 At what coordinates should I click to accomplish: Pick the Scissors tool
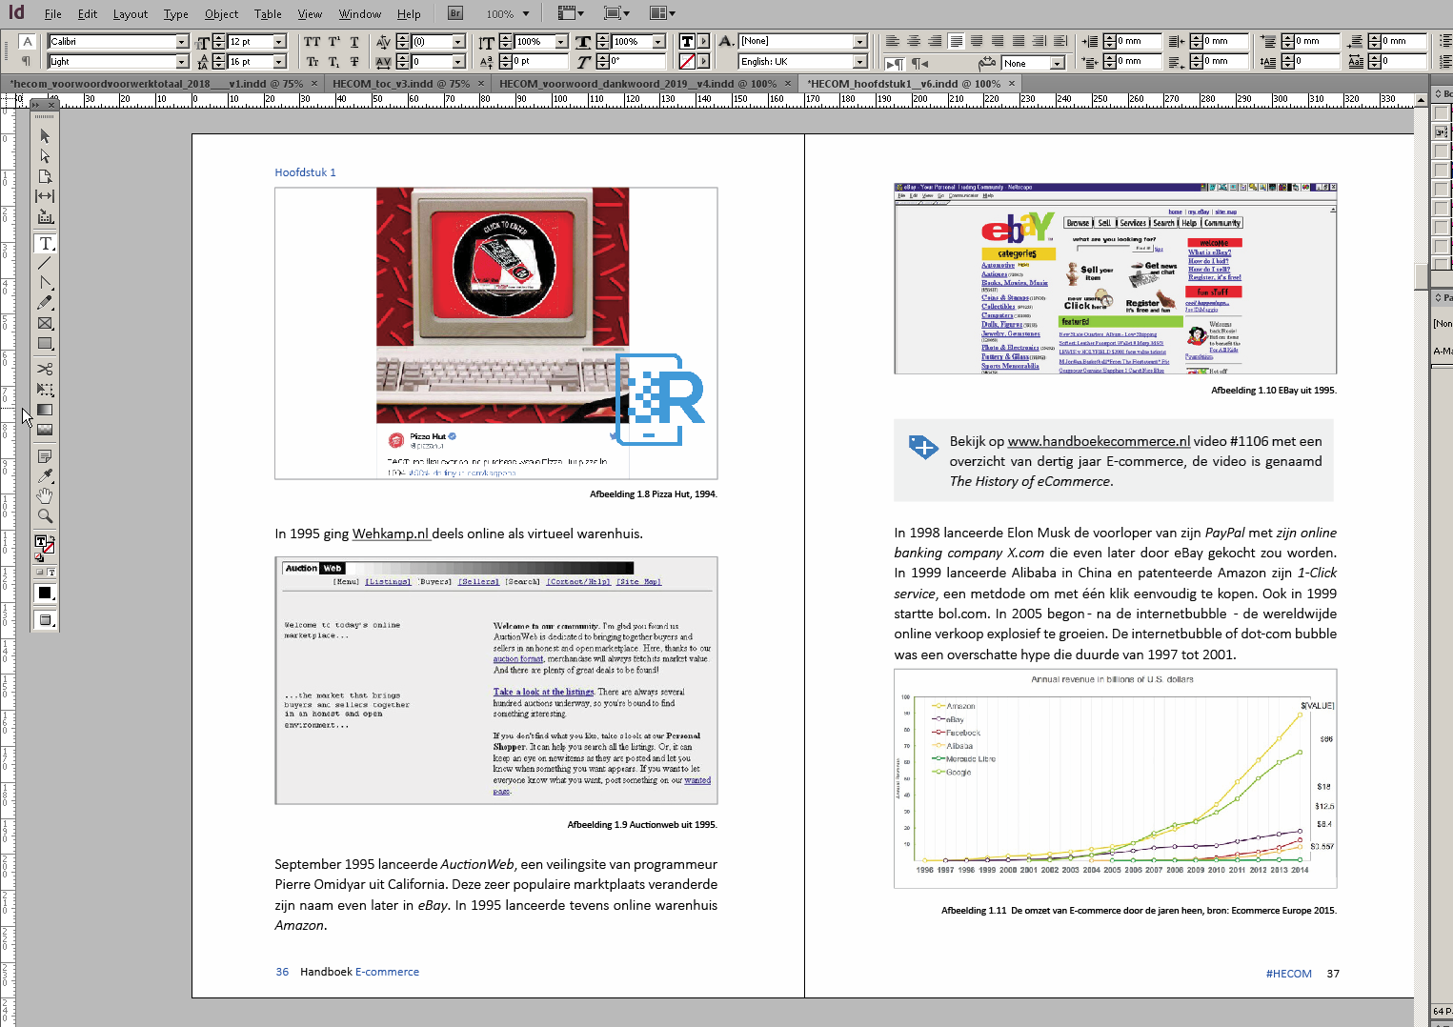tap(45, 369)
